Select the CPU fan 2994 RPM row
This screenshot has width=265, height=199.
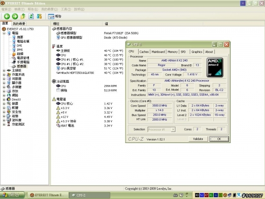(86, 86)
